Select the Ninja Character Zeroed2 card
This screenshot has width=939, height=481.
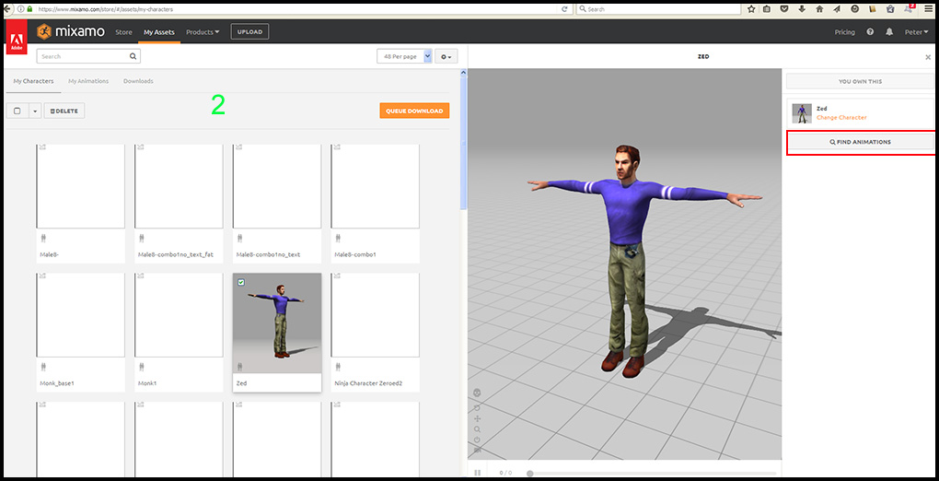tap(376, 333)
